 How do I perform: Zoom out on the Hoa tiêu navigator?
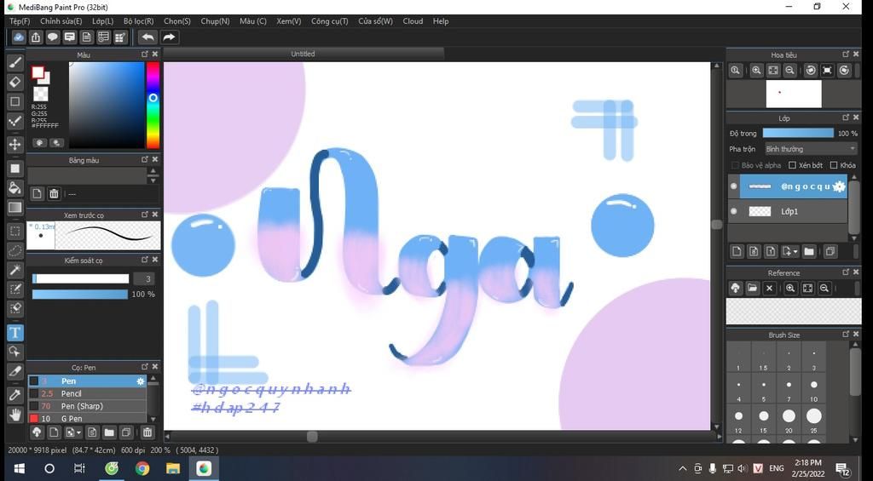[x=789, y=70]
